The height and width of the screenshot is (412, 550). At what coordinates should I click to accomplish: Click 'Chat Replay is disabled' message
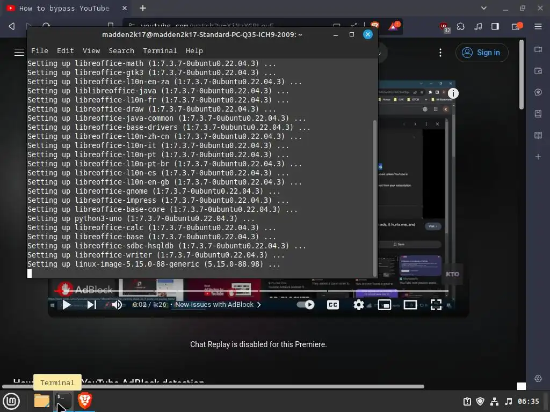coord(258,344)
